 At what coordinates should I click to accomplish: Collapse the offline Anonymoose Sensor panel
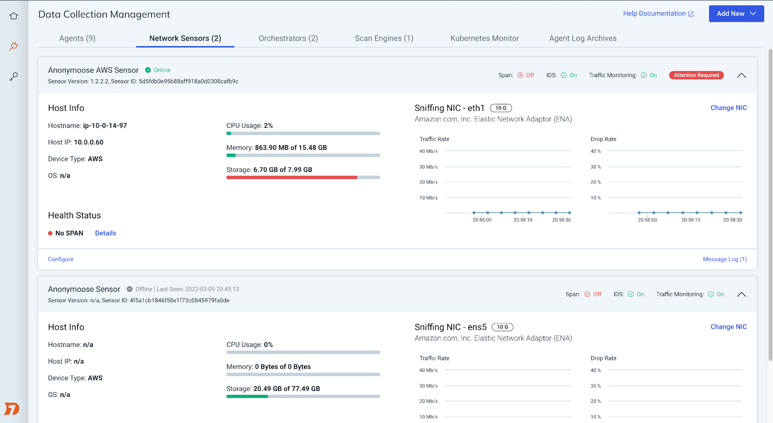point(741,295)
